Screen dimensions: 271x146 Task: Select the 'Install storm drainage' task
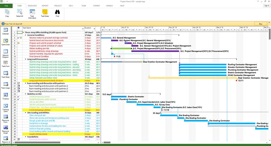39,123
